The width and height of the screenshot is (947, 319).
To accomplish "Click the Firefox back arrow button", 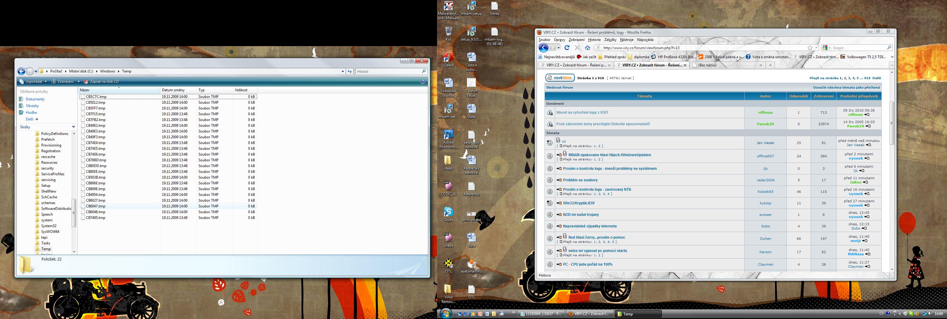I will point(543,48).
